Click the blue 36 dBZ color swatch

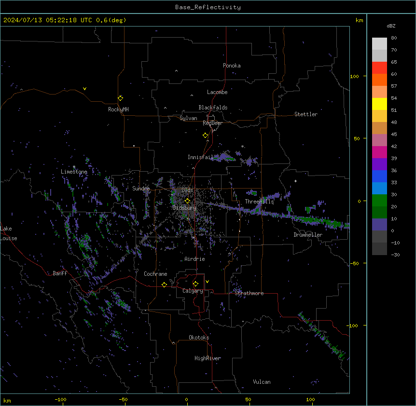[x=379, y=176]
